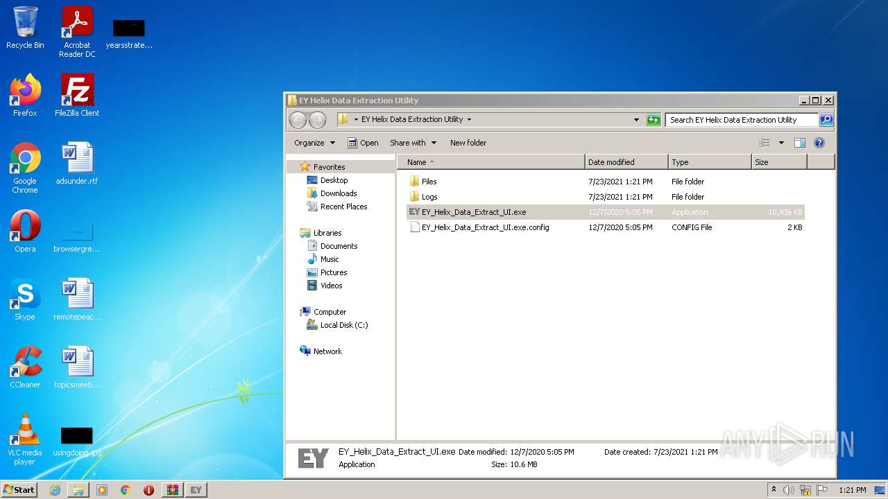Viewport: 888px width, 499px height.
Task: Change the view using view icon
Action: point(764,143)
